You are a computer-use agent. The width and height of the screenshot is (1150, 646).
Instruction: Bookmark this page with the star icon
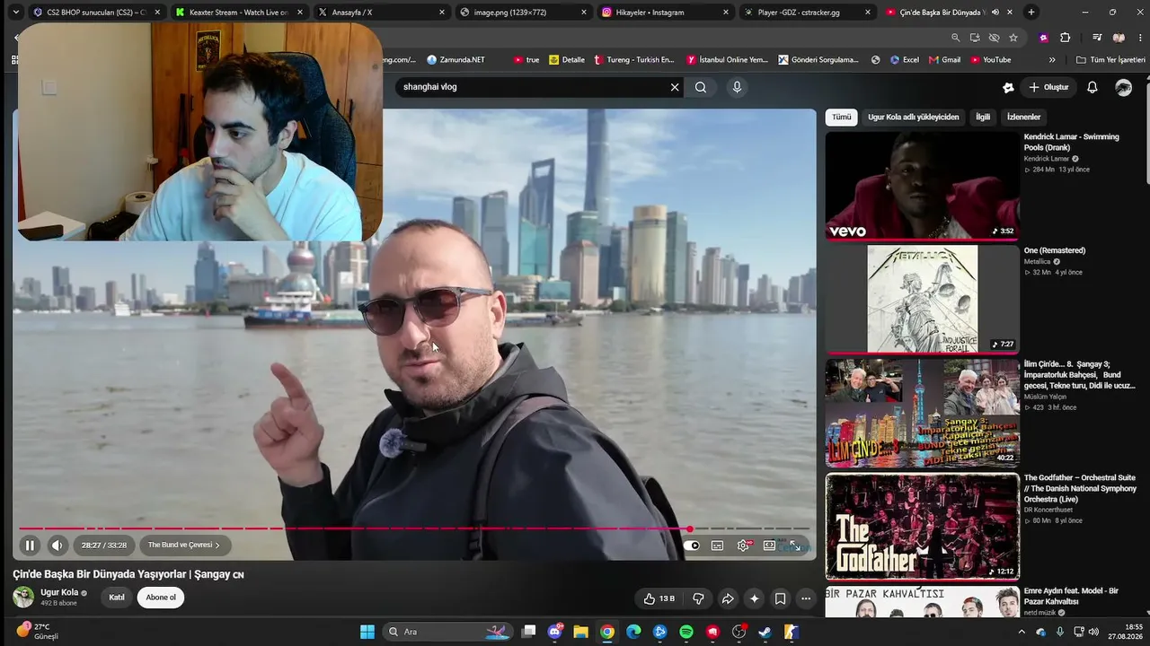click(x=1013, y=38)
